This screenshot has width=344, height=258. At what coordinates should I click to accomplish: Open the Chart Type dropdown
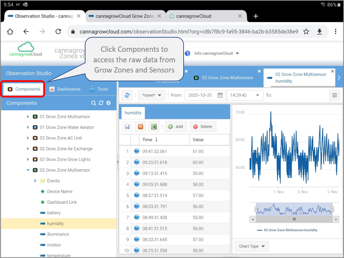pyautogui.click(x=252, y=246)
